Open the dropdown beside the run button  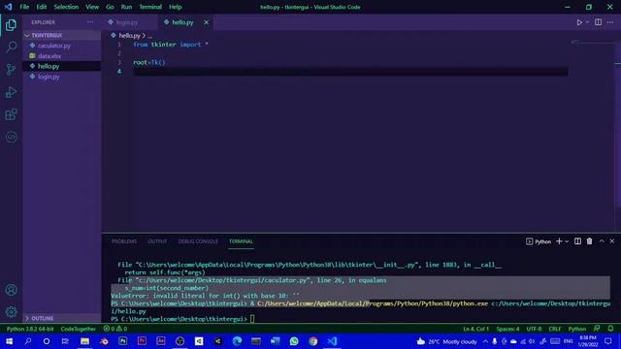587,22
